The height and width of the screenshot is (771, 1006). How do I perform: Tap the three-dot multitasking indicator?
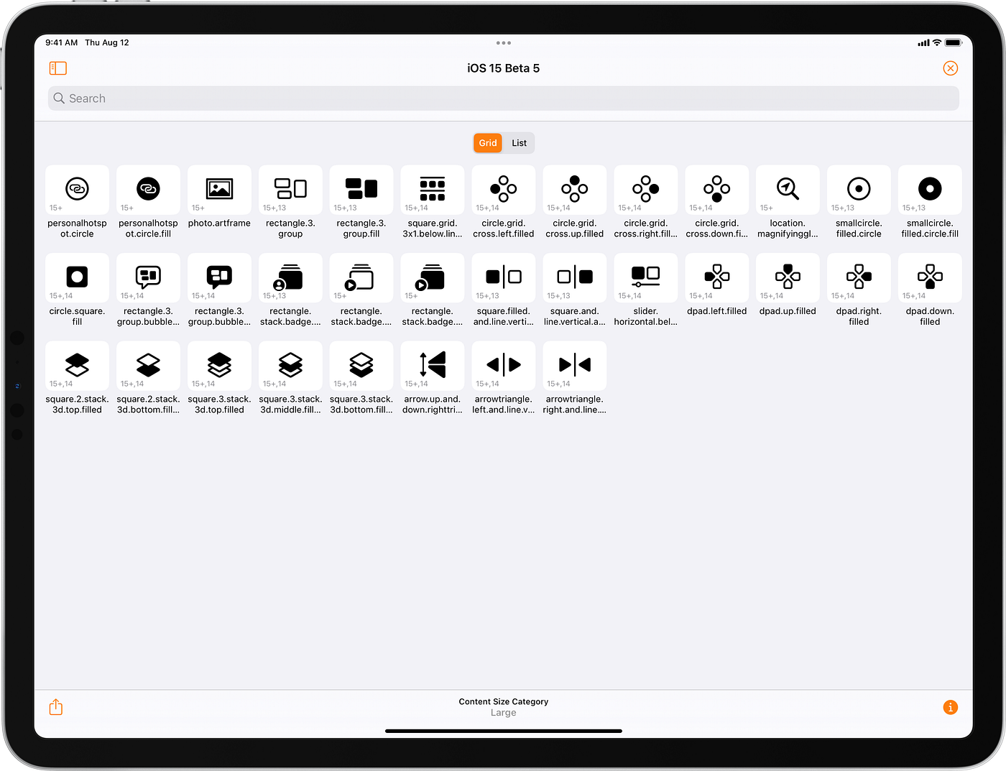click(x=504, y=43)
